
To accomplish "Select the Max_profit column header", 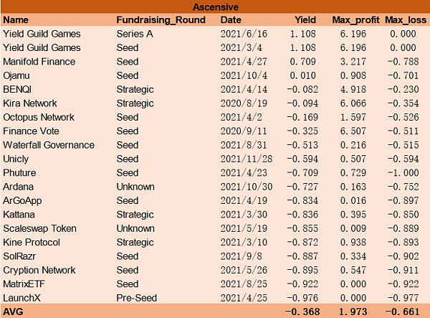I will click(x=355, y=20).
